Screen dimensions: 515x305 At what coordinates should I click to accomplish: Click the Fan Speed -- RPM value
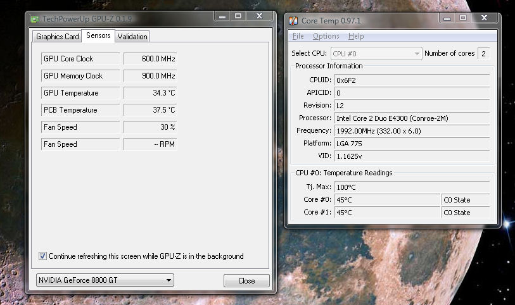(x=150, y=144)
